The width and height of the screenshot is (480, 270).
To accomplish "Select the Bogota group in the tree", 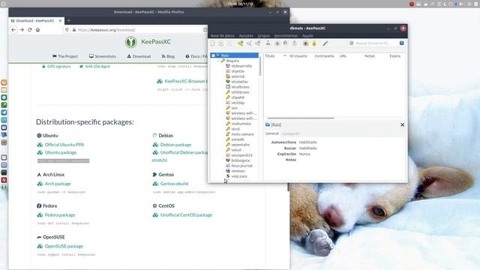I will pyautogui.click(x=232, y=61).
